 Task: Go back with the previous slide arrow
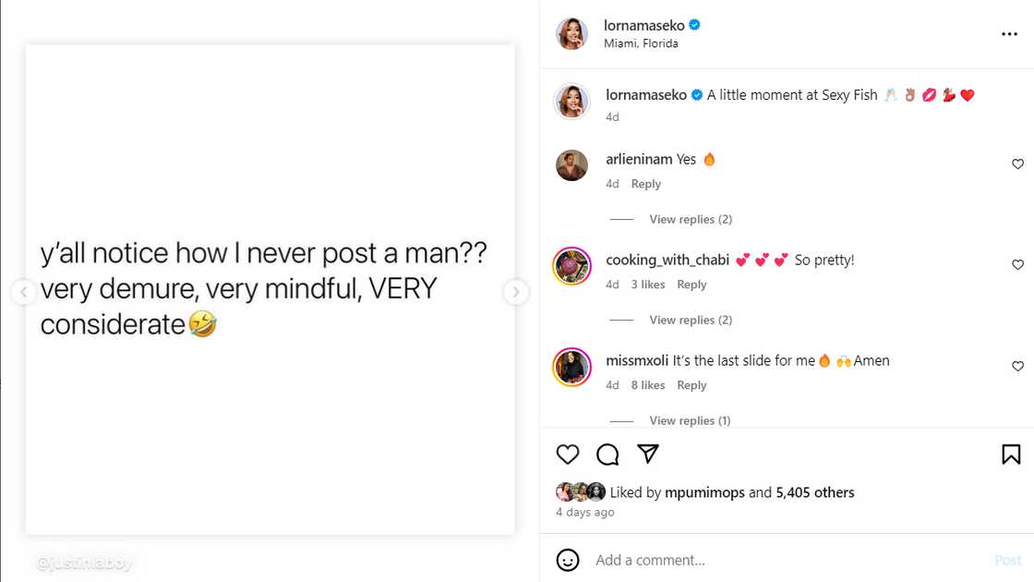coord(24,291)
